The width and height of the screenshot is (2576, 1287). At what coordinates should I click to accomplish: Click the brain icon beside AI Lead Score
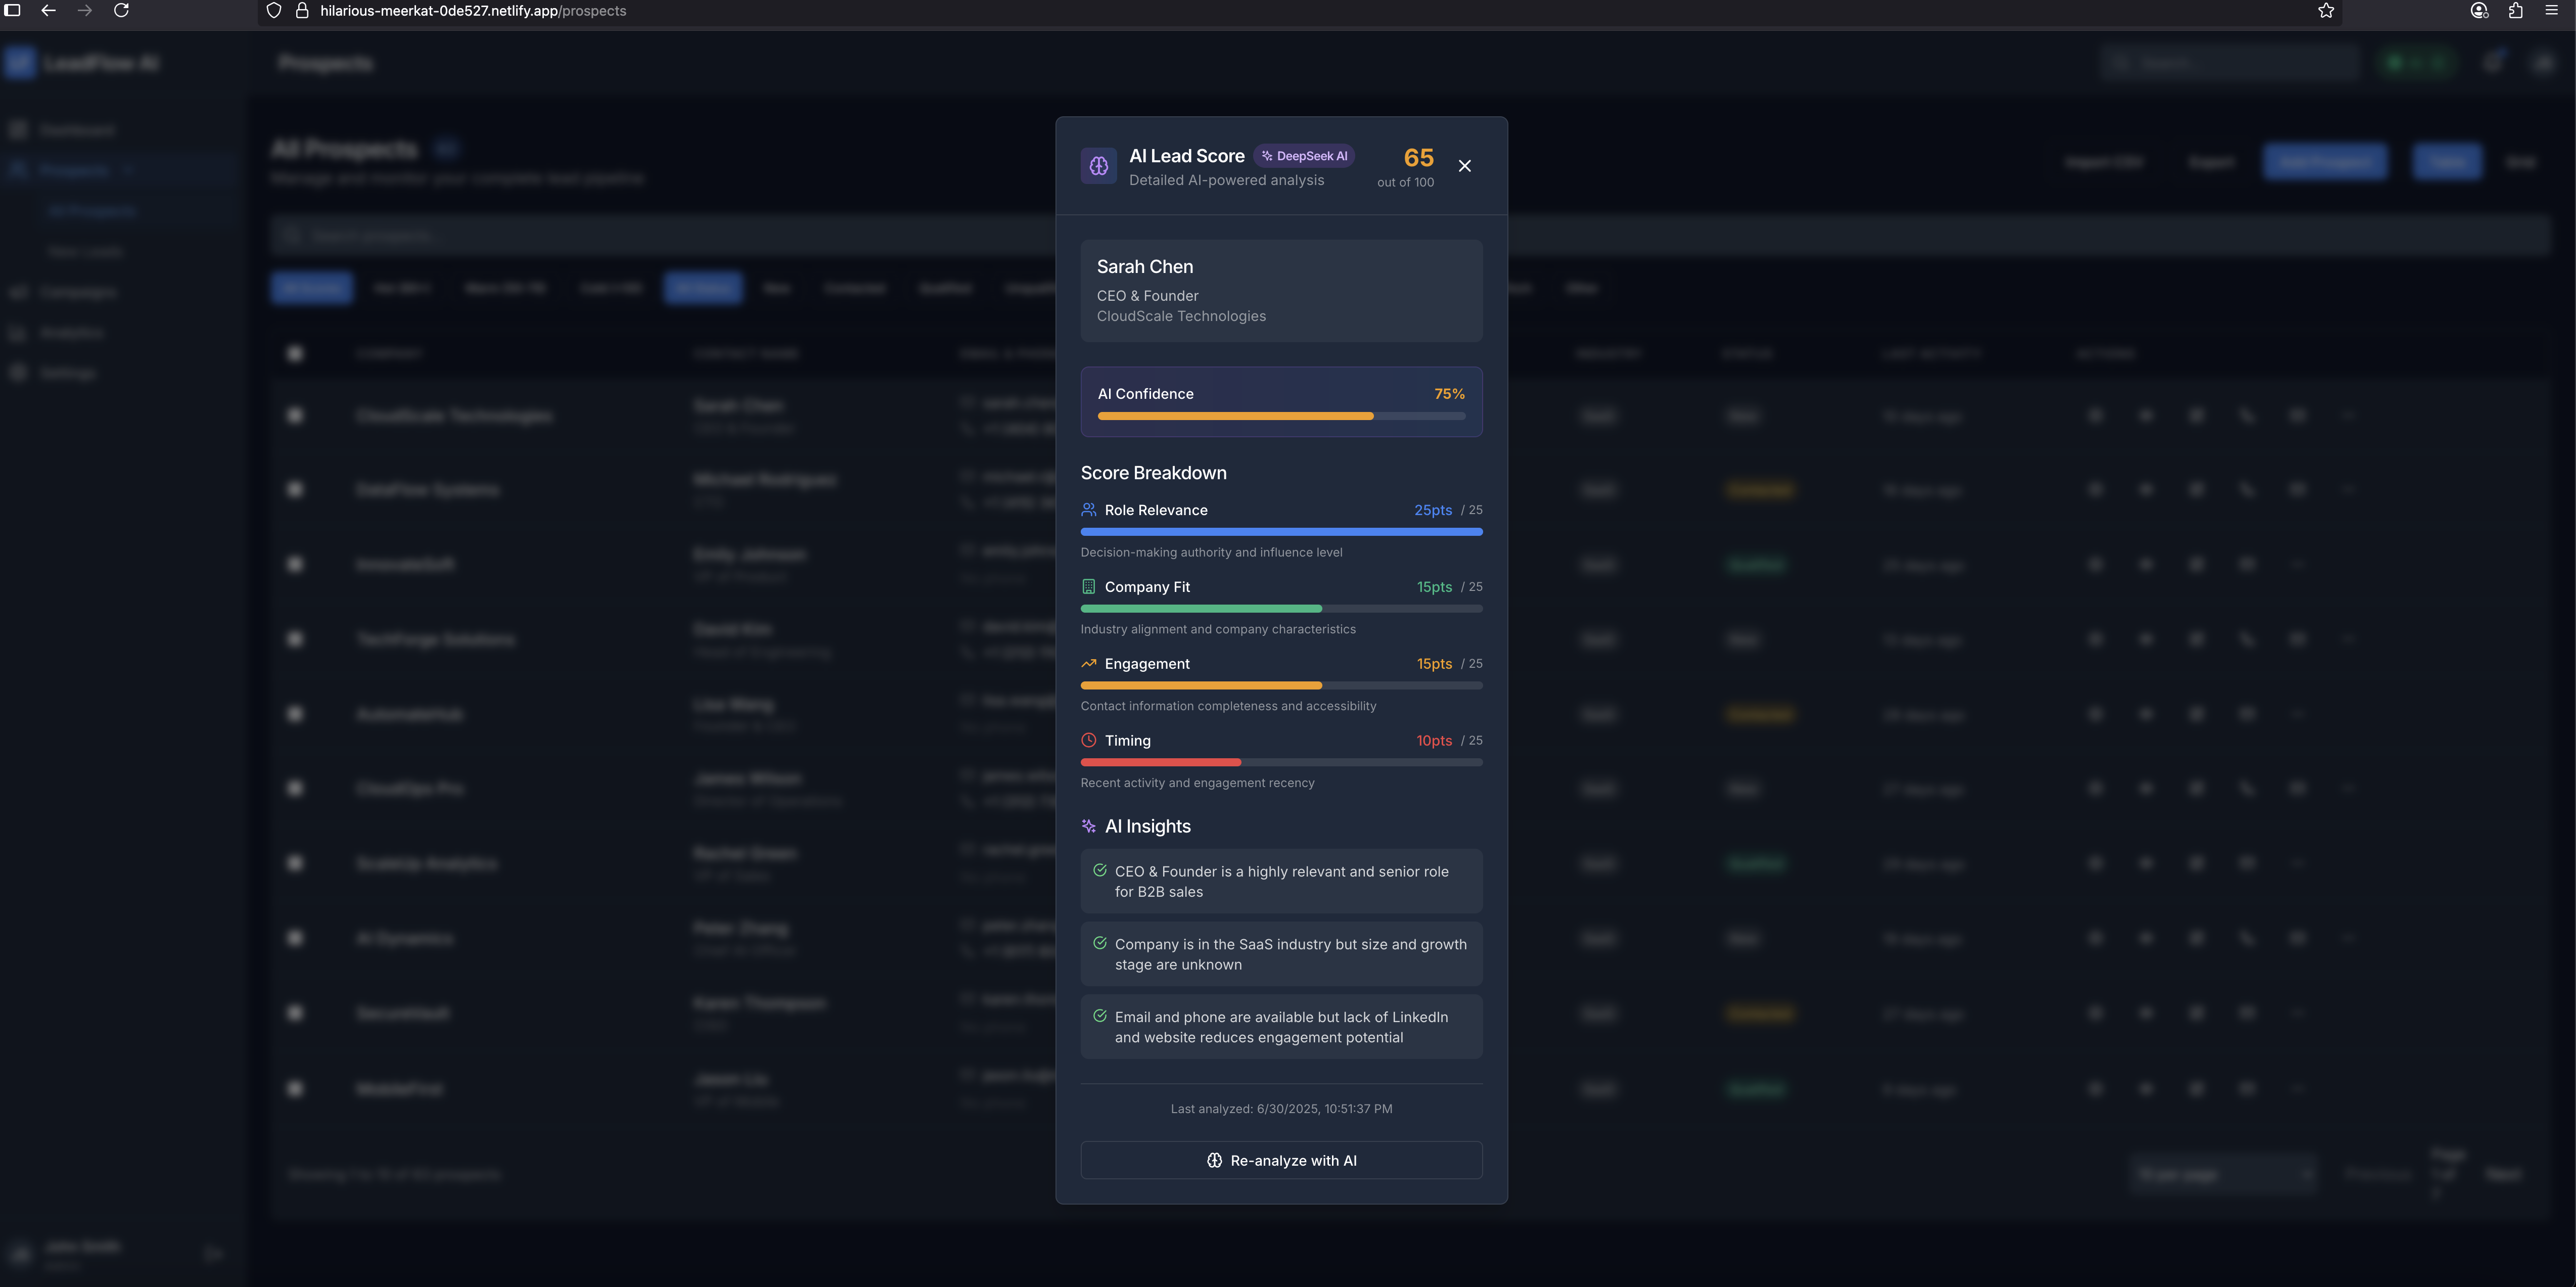pos(1098,166)
